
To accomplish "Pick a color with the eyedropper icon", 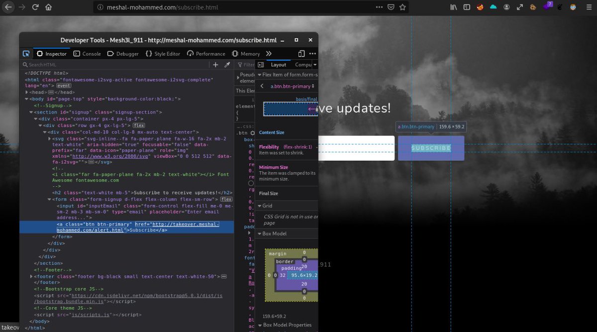I will (x=227, y=65).
